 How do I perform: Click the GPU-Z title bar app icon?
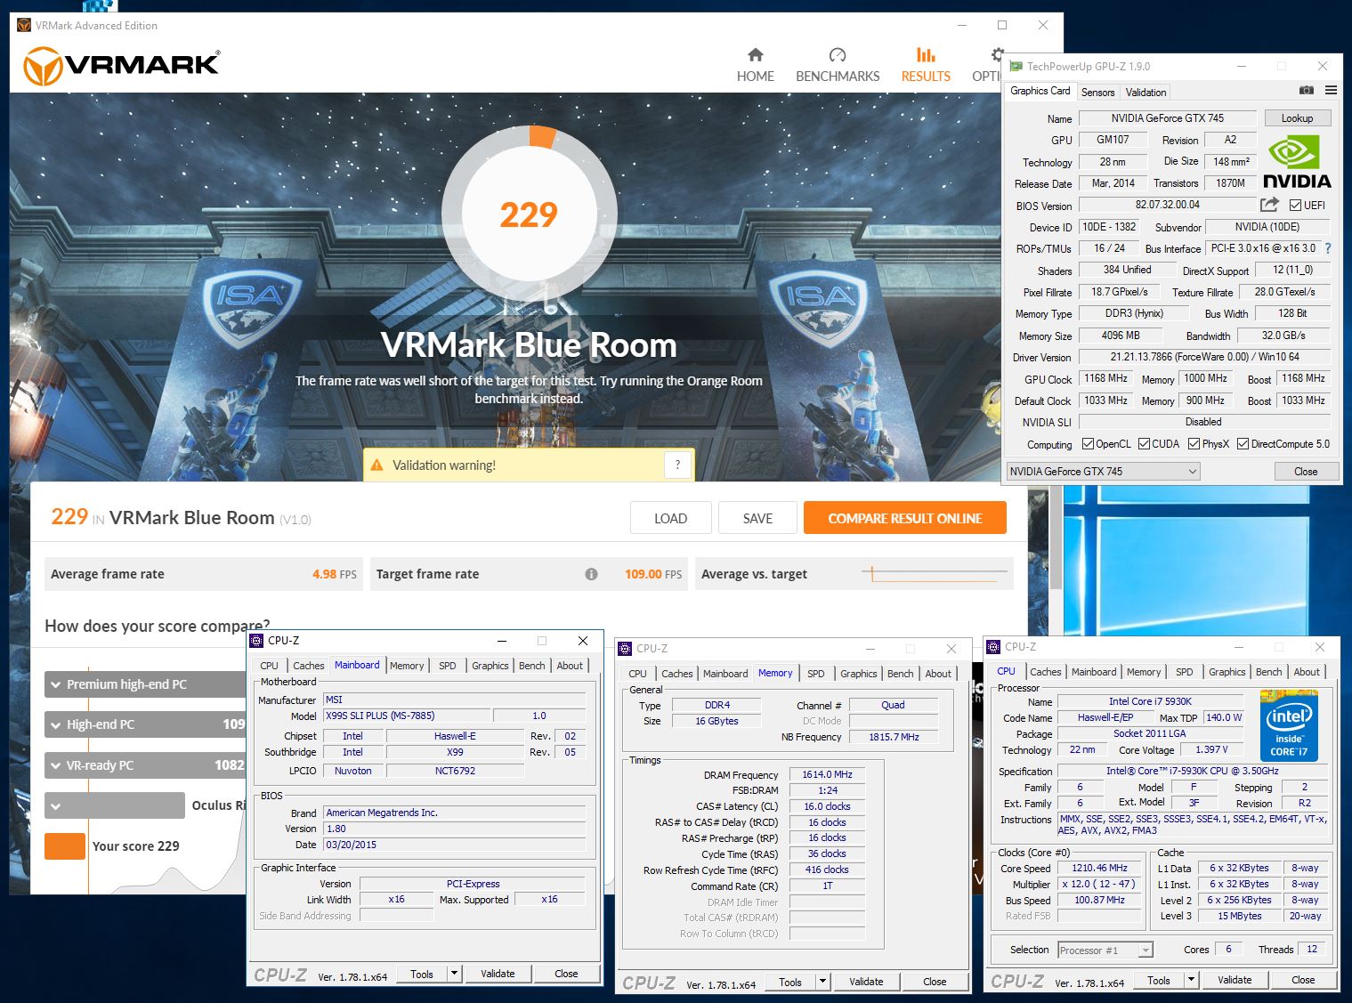tap(1016, 66)
